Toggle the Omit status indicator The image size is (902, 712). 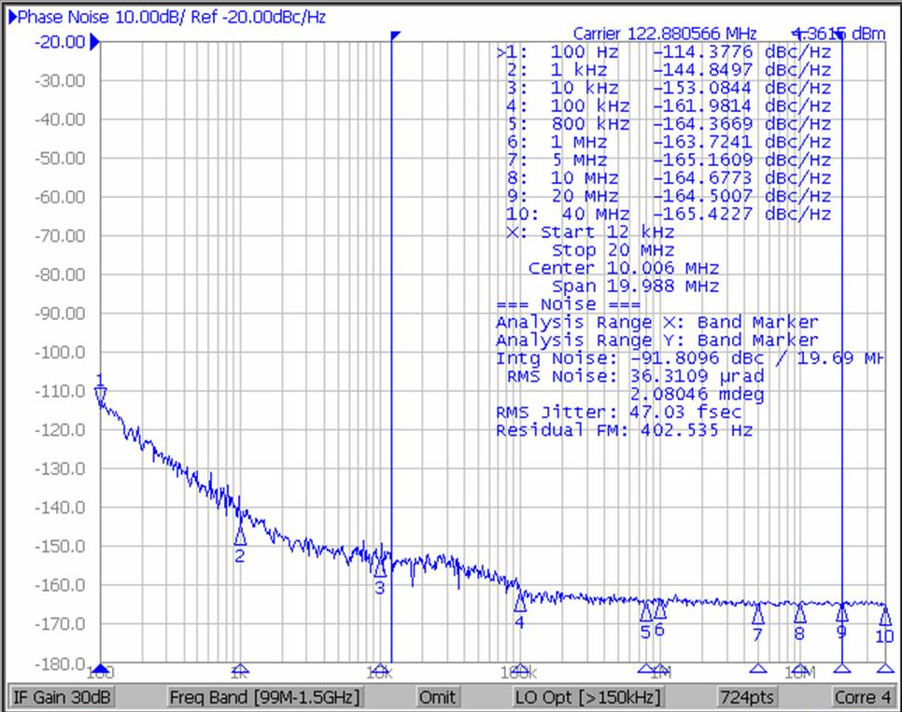coord(437,697)
